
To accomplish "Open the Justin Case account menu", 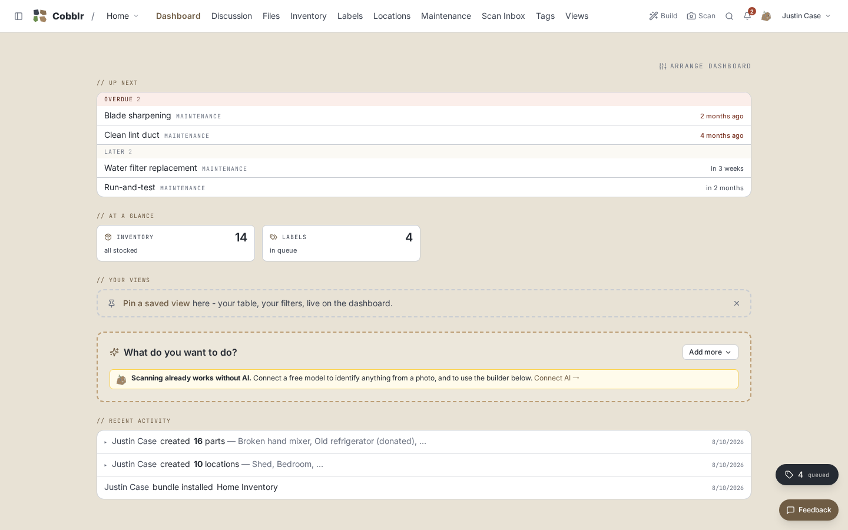I will 806,16.
